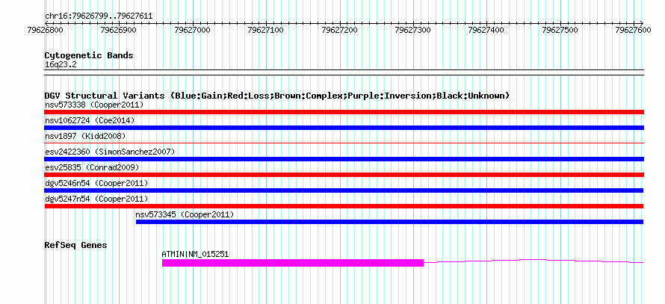Open the esv2422360 (SimonSanchez2007) label
The height and width of the screenshot is (304, 665).
[x=109, y=152]
